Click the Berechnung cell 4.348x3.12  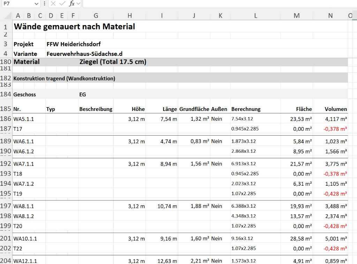[x=243, y=216]
